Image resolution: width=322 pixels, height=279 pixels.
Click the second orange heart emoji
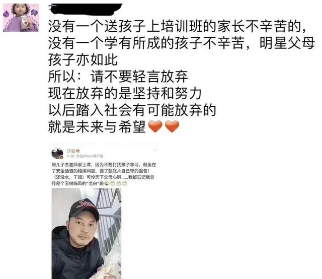pos(172,126)
